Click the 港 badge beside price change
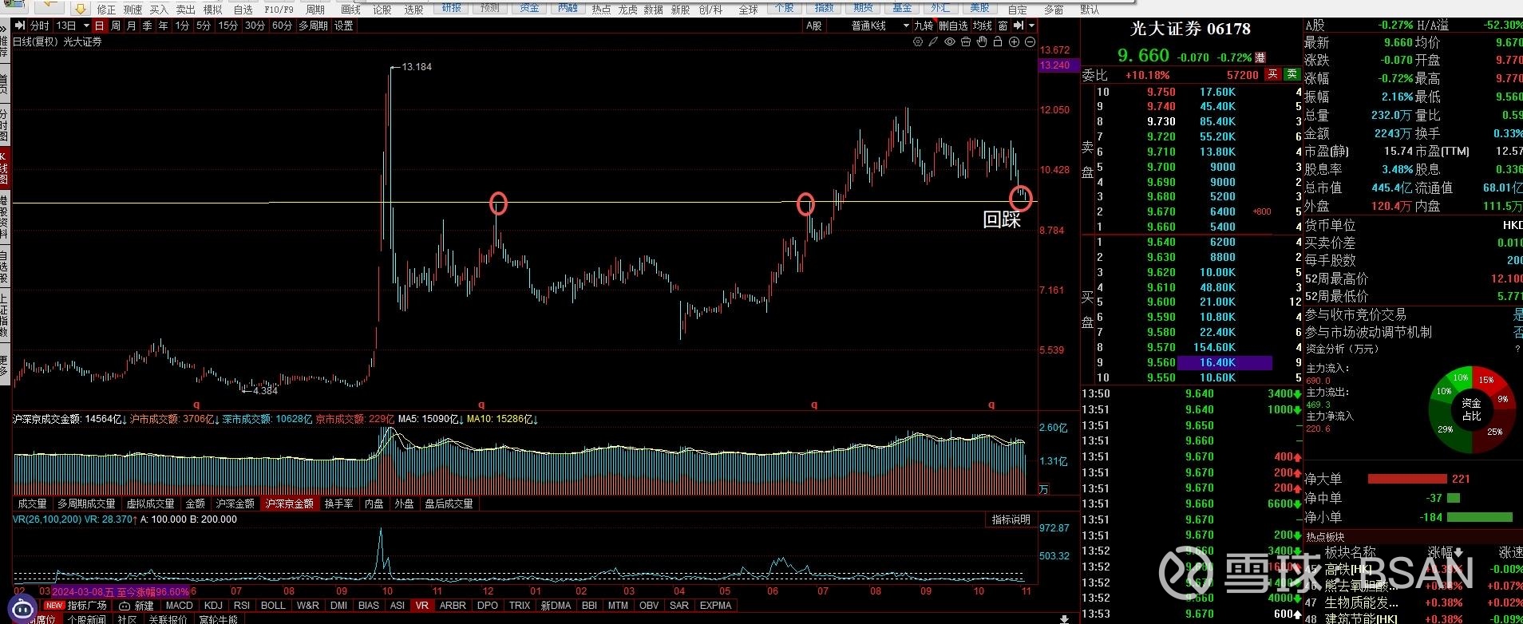Viewport: 1523px width, 624px height. (1260, 57)
